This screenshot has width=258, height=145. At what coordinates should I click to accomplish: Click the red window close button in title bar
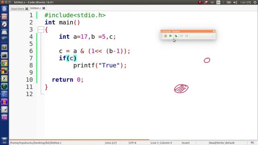2,2
